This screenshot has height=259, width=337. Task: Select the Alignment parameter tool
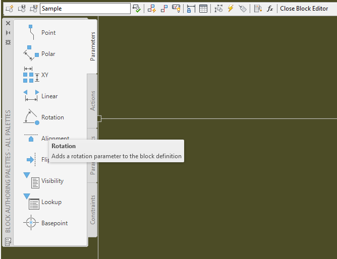[46, 138]
